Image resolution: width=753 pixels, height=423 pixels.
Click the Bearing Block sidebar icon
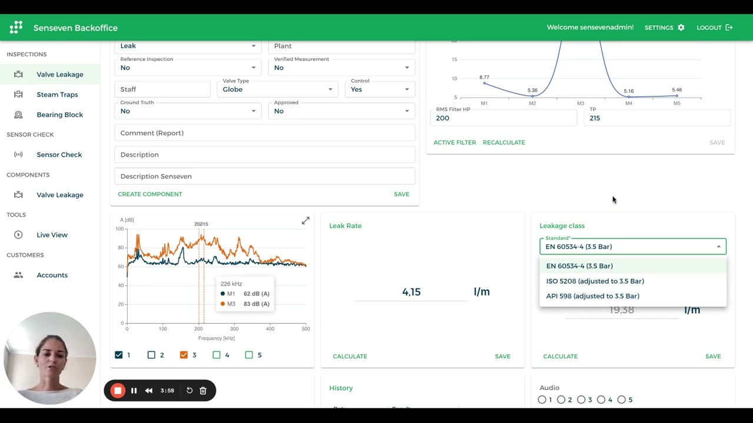[18, 115]
